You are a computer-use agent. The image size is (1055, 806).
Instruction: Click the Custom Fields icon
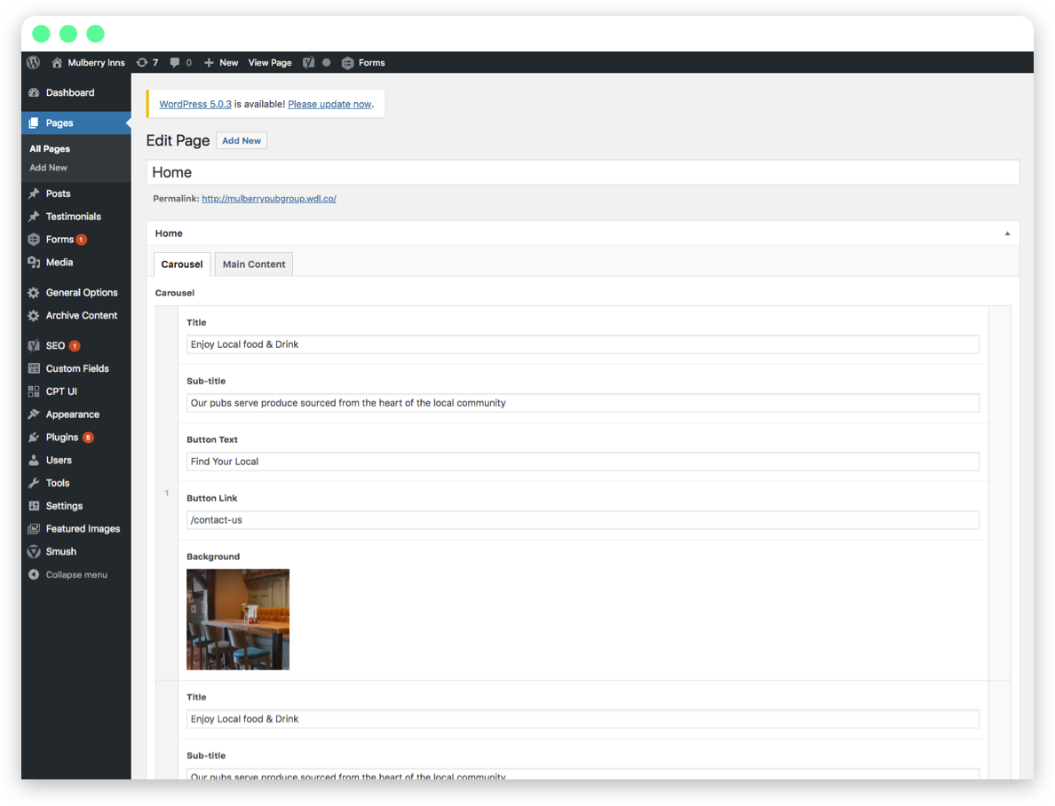point(34,368)
